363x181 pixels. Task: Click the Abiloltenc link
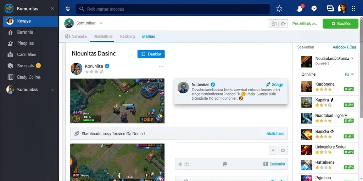[275, 133]
